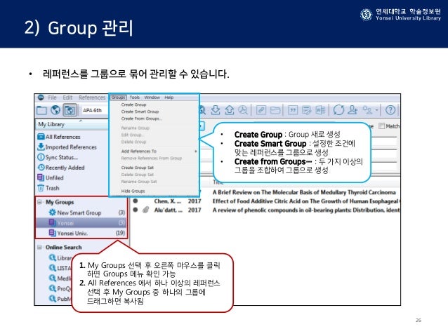Click the Insert Citation quote-marks icon

293,110
